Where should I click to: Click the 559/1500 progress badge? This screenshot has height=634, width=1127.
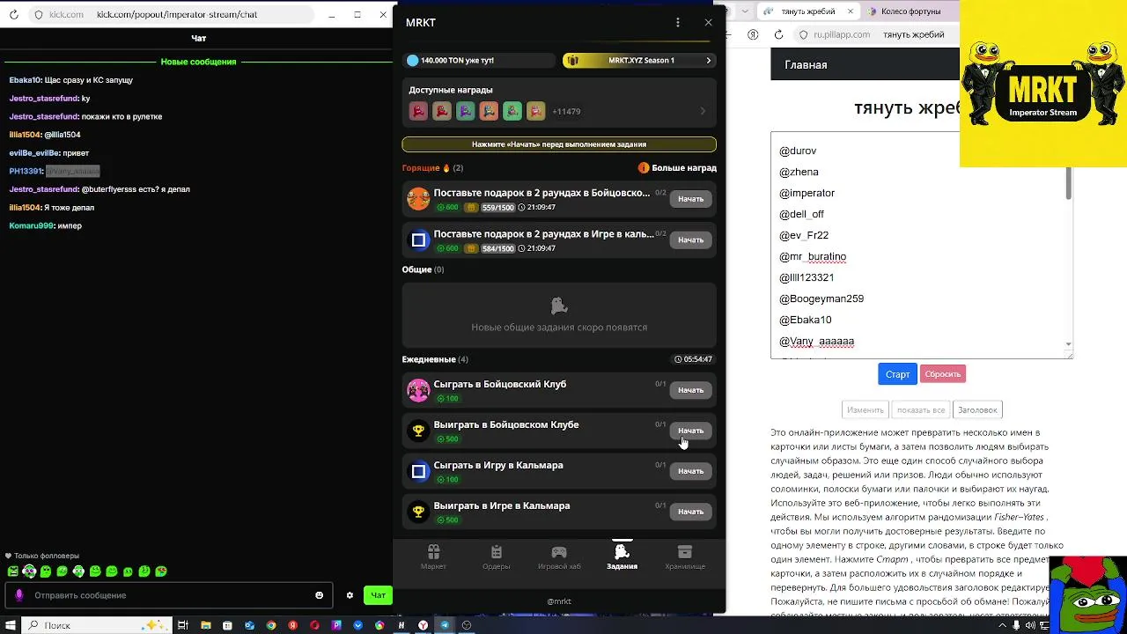tap(497, 208)
